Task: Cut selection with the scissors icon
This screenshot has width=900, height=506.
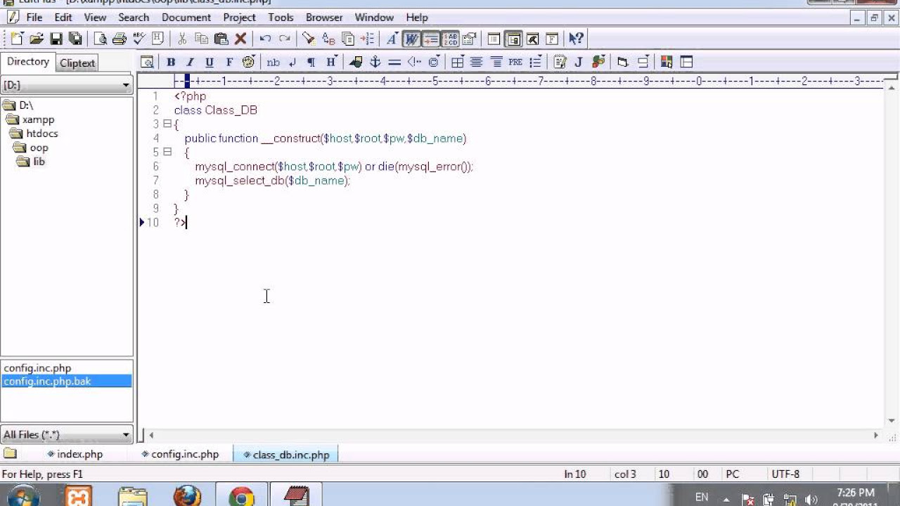Action: [x=182, y=39]
